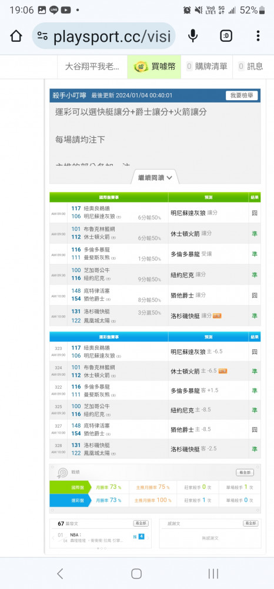Open the 訊息 tab
This screenshot has width=274, height=589.
pos(250,67)
